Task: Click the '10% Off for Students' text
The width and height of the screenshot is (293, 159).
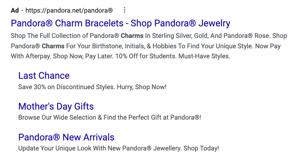Action: click(x=146, y=56)
